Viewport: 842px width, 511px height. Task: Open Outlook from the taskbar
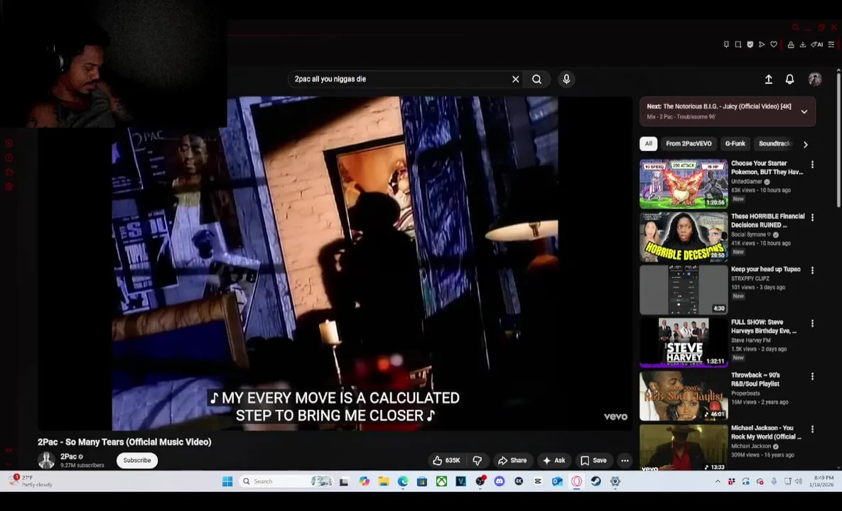pyautogui.click(x=557, y=481)
